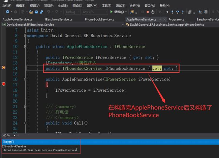Click the PhoneBookService result line in immediate window
This screenshot has width=219, height=158.
[40, 150]
